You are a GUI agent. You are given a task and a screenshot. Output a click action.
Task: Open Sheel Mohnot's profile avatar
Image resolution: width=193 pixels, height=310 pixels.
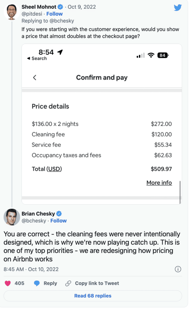[12, 12]
